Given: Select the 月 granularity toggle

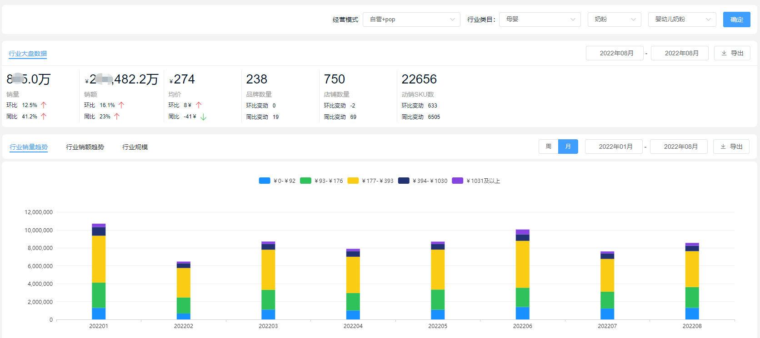Looking at the screenshot, I should 568,147.
